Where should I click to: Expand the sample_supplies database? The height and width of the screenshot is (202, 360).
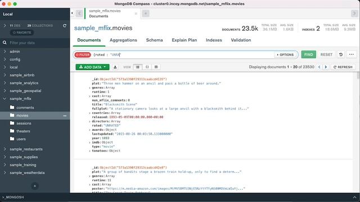click(x=5, y=157)
